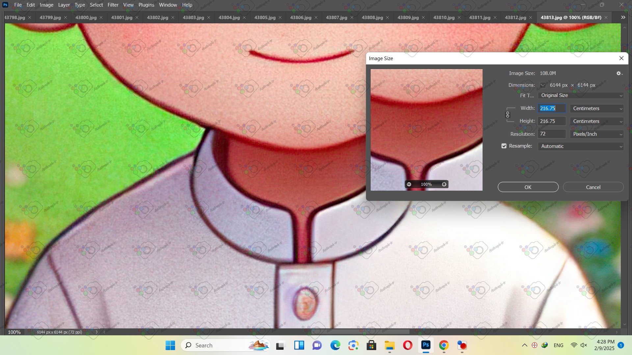Switch to the 43806.jpg tab
632x355 pixels.
(x=301, y=17)
